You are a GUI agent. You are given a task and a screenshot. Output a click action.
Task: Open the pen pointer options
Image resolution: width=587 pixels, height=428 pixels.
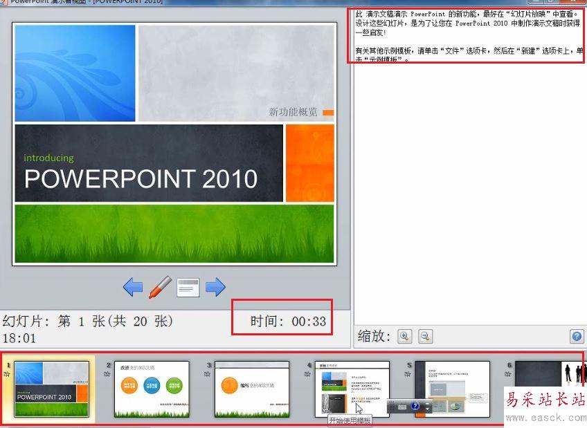click(160, 286)
